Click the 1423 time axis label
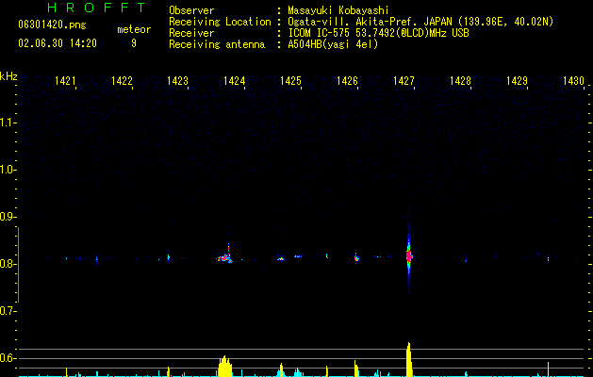The width and height of the screenshot is (593, 377). click(178, 81)
